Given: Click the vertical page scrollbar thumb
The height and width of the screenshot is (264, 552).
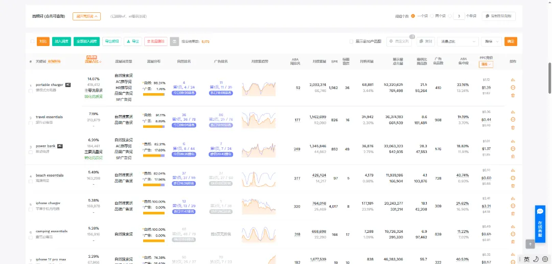Looking at the screenshot, I should pos(549,78).
